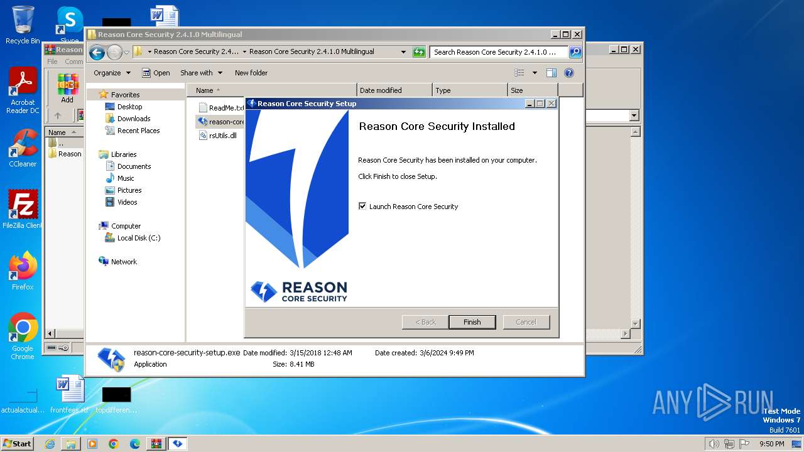Select Desktop under Favorites

click(129, 107)
